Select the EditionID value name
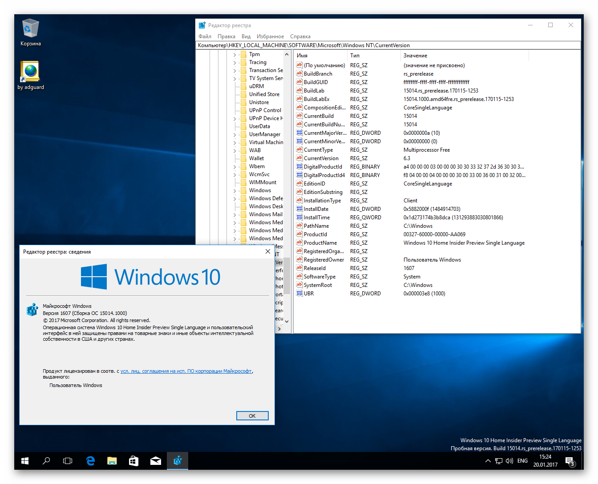This screenshot has height=484, width=598. 315,184
